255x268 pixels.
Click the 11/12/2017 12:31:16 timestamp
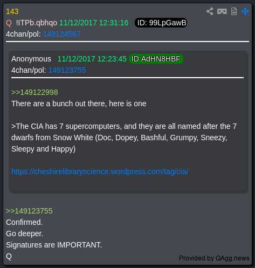coord(94,23)
